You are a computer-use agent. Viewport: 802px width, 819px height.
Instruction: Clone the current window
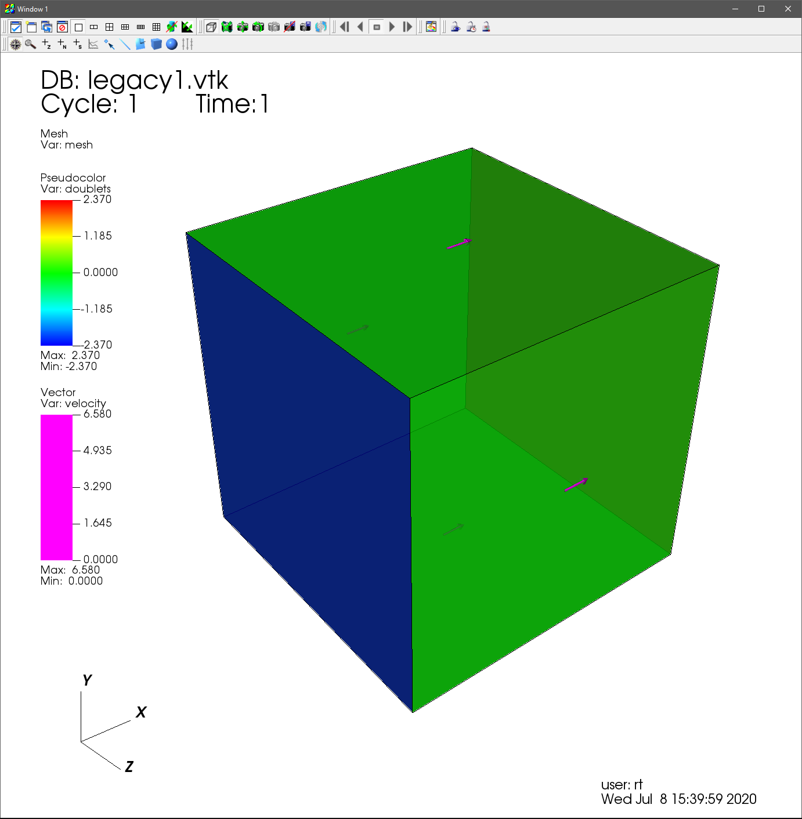(47, 27)
